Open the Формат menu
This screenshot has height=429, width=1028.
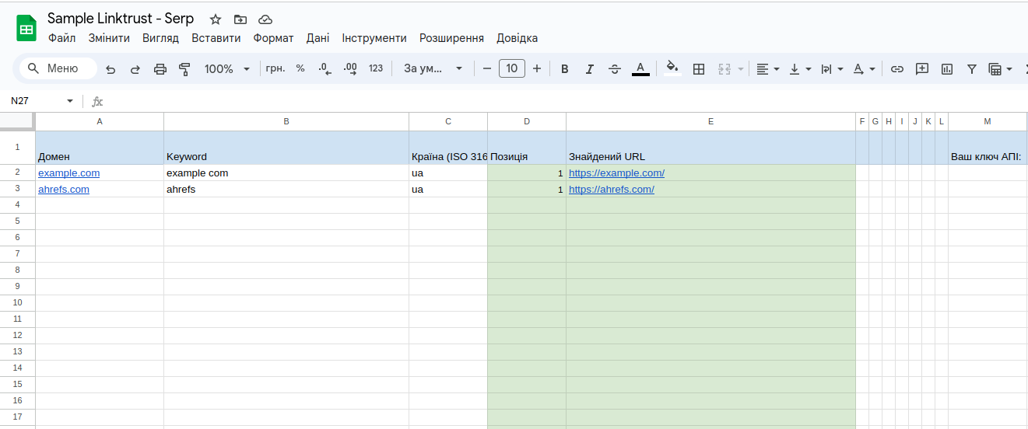[274, 38]
